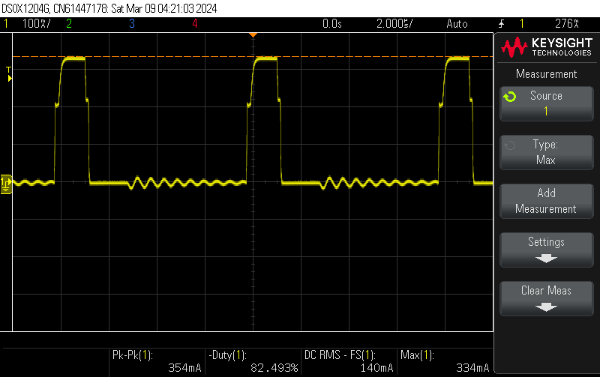Select the -Duty(1) 82.493% measurement
This screenshot has height=377, width=600.
coord(253,361)
